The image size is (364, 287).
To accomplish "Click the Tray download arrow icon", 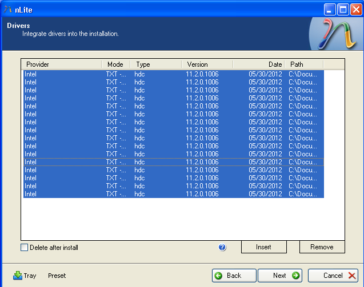I will pyautogui.click(x=18, y=276).
